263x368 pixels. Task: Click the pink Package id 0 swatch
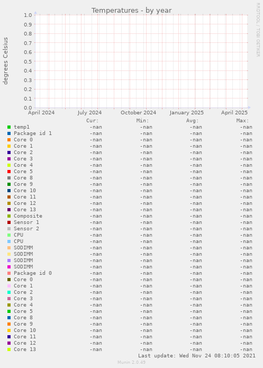9,273
